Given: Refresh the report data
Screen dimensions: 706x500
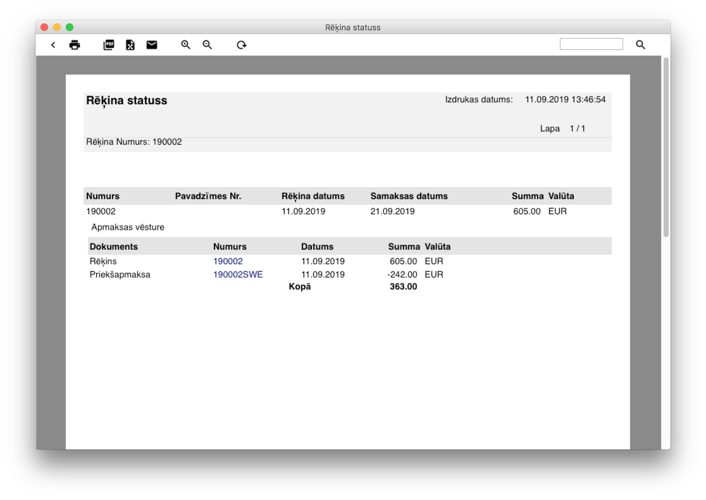Looking at the screenshot, I should [242, 45].
